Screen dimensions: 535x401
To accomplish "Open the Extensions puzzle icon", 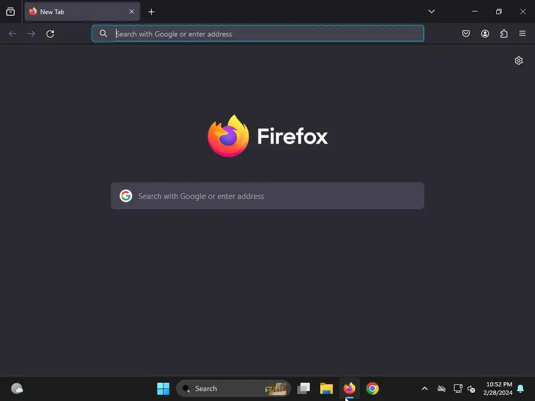I will (504, 33).
